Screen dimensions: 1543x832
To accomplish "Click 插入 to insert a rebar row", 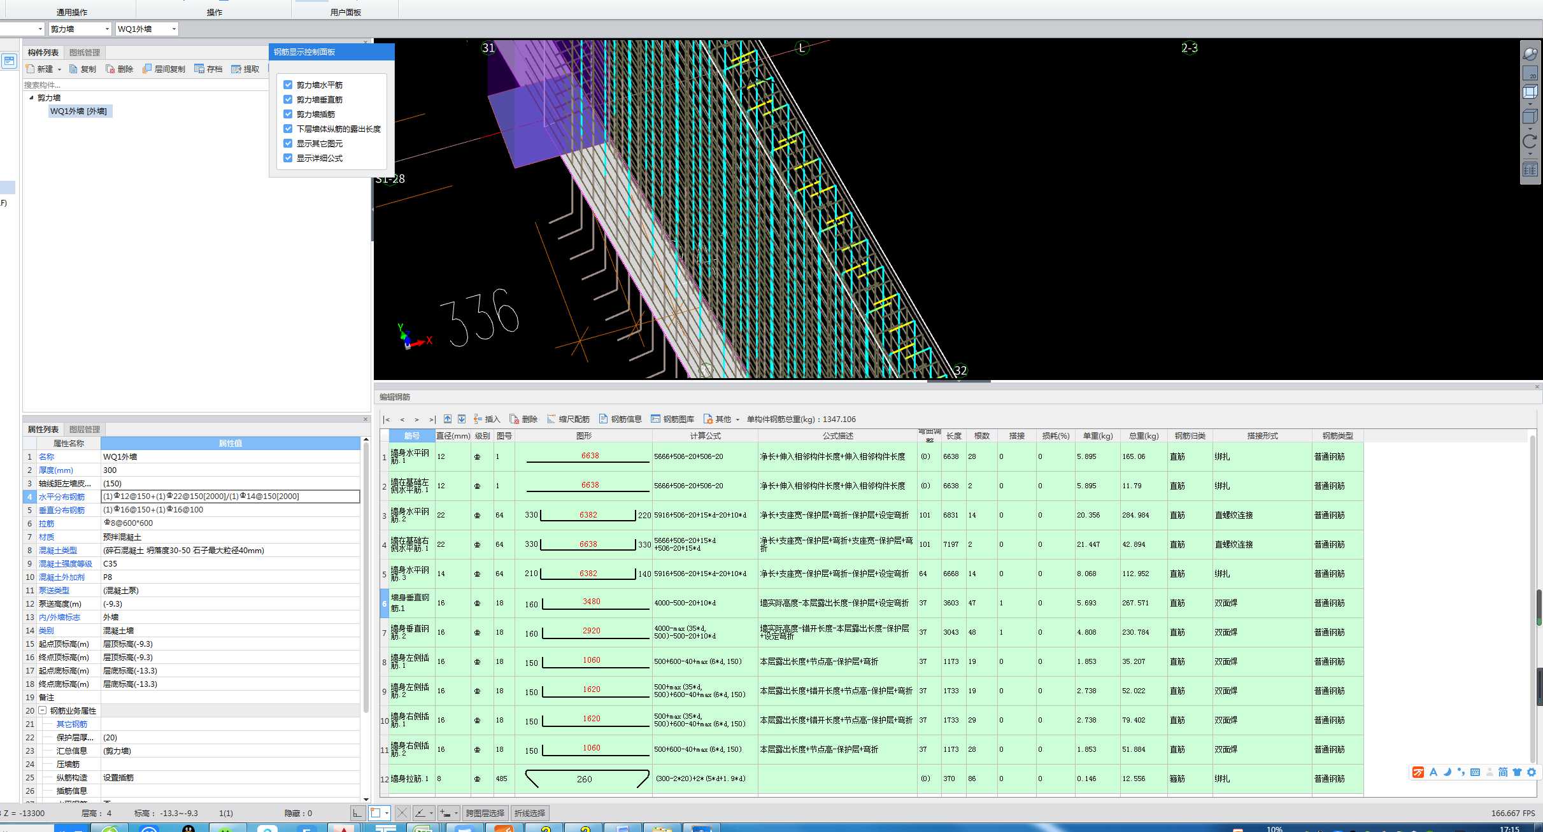I will pyautogui.click(x=487, y=420).
